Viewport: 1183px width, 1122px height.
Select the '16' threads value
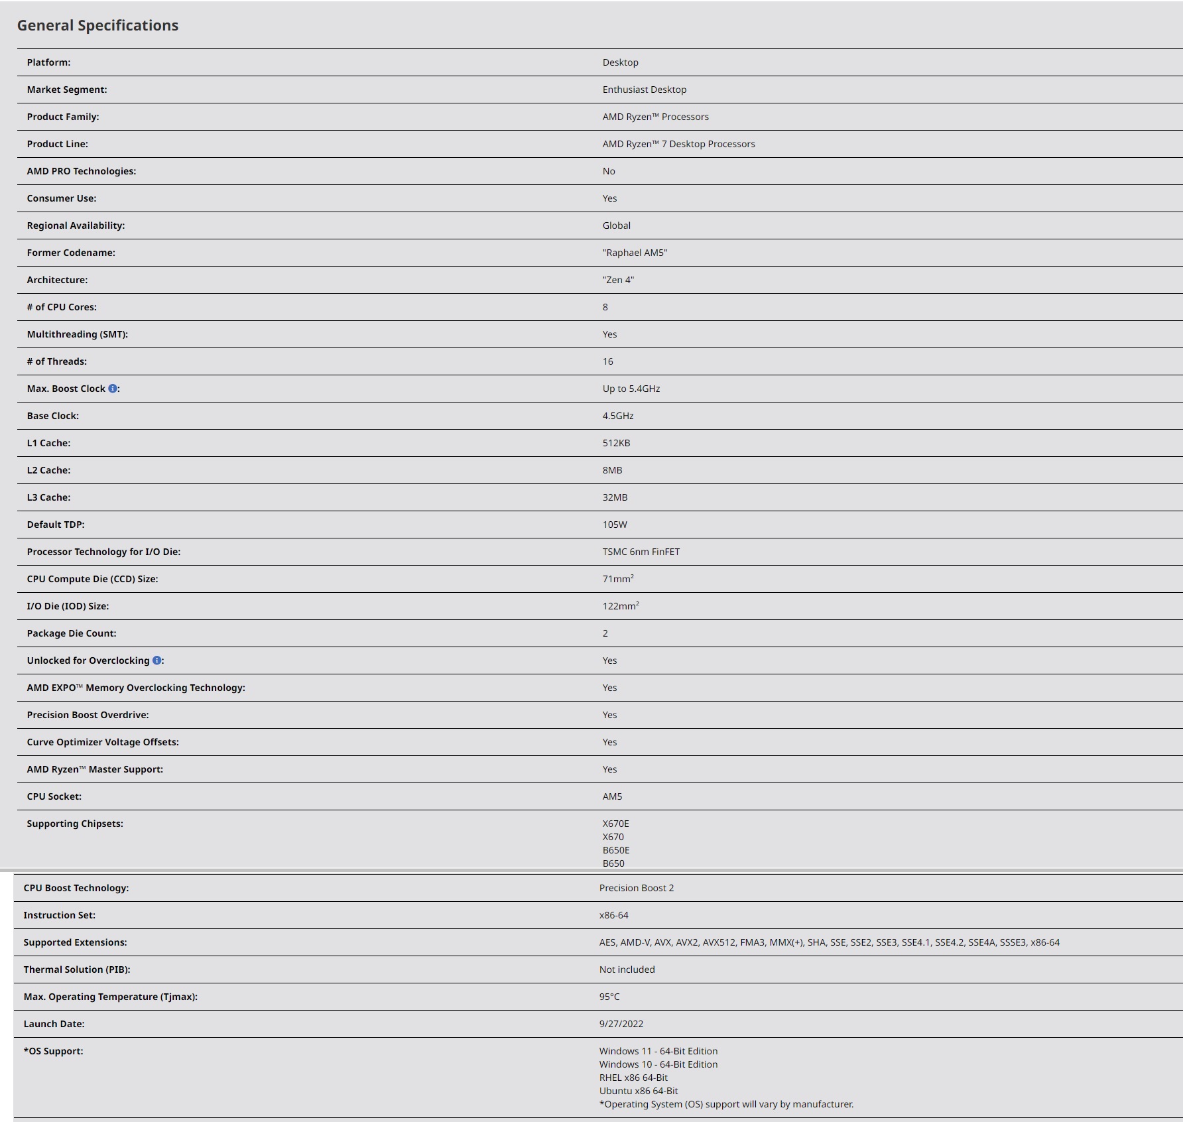(608, 361)
